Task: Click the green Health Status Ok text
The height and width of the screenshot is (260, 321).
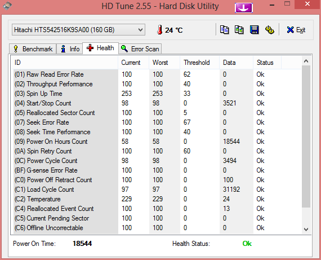Action: (x=247, y=244)
